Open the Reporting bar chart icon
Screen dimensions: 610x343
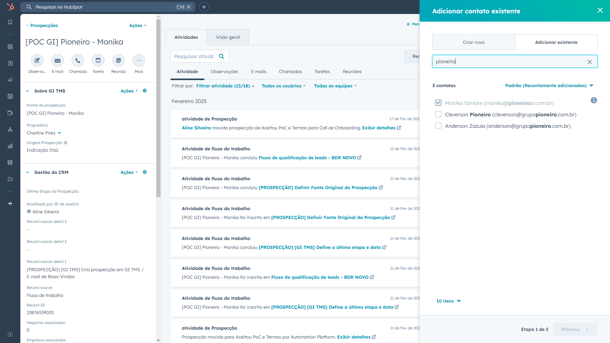10,146
